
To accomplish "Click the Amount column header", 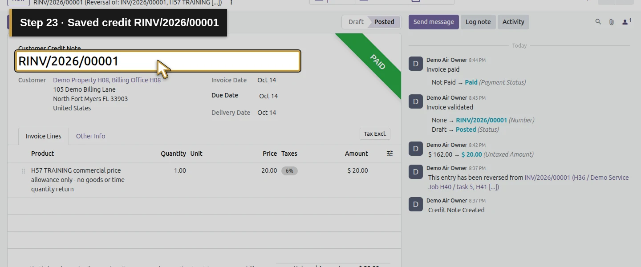I will (357, 154).
